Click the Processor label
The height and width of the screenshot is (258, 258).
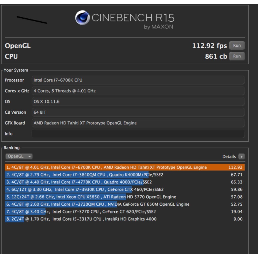[x=14, y=80]
